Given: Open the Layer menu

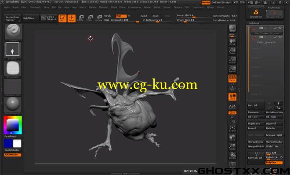Looking at the screenshot, I should 66,7.
